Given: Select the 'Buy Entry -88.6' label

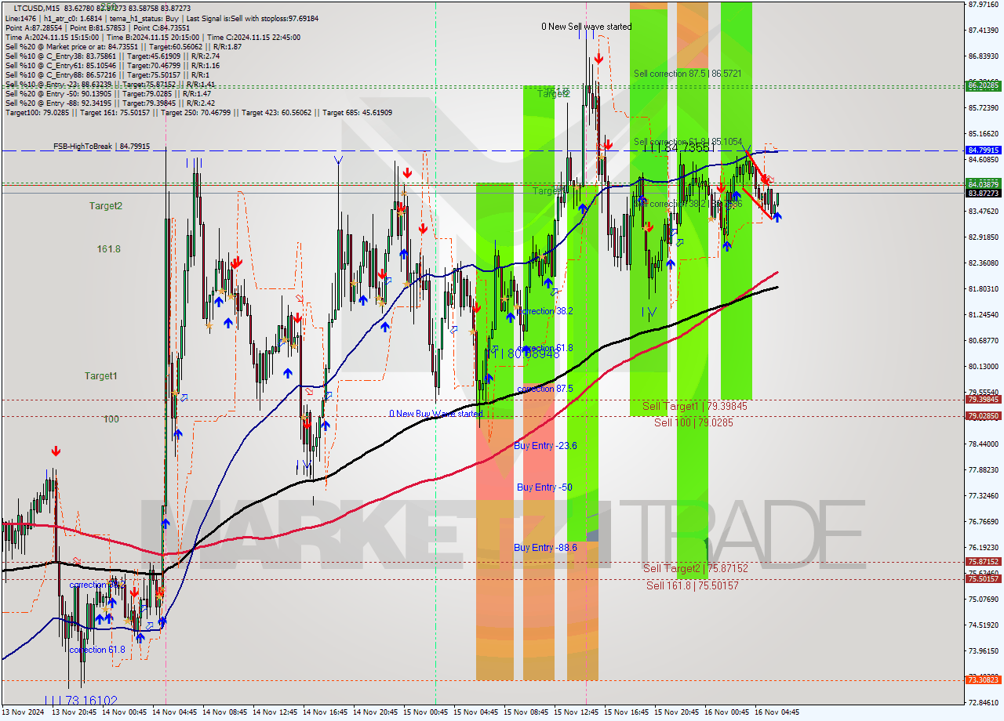Looking at the screenshot, I should coord(545,548).
